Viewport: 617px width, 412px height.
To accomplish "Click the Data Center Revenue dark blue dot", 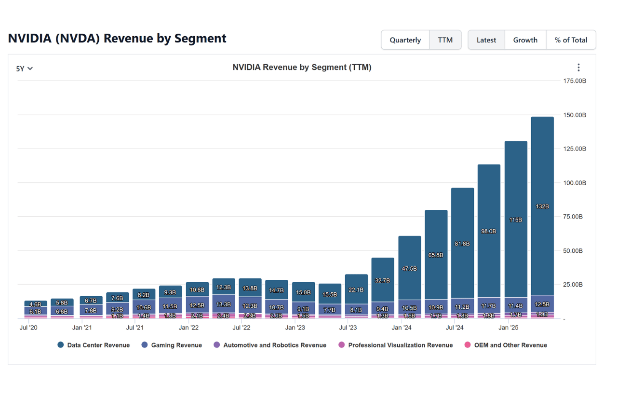I will pos(61,345).
